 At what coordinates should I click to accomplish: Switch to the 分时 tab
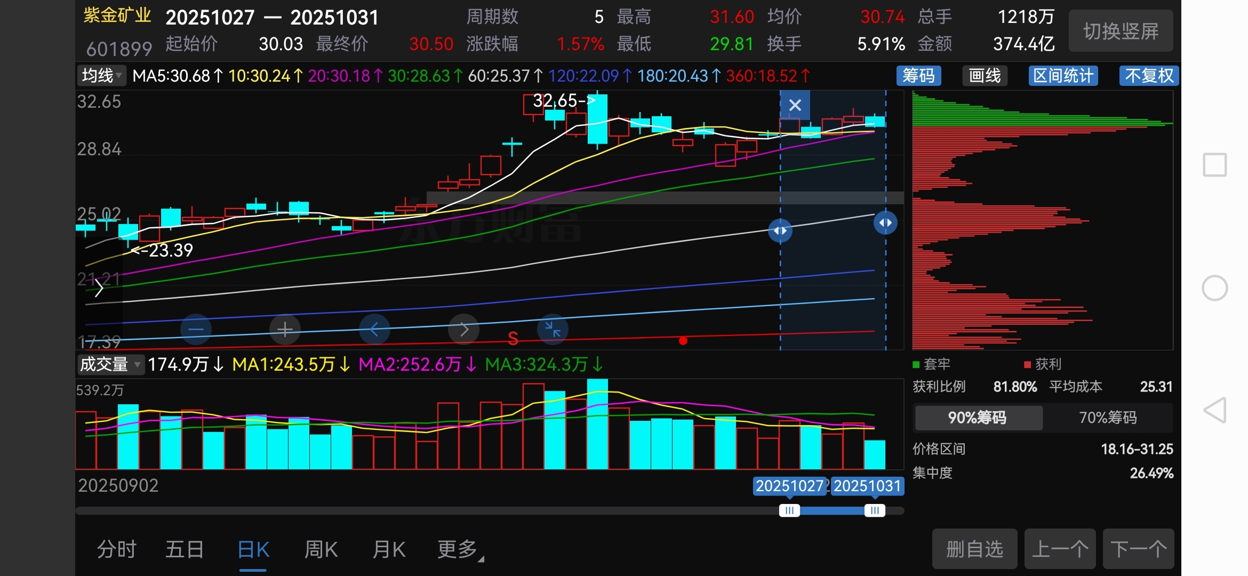pos(116,549)
